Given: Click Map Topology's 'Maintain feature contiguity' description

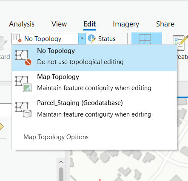Looking at the screenshot, I should click(x=94, y=88).
